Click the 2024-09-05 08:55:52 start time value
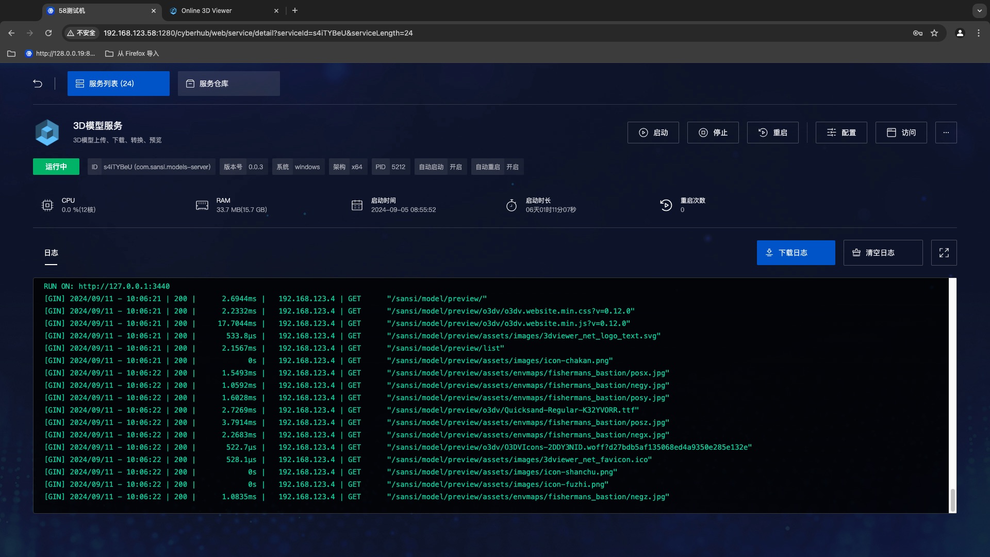 click(403, 210)
